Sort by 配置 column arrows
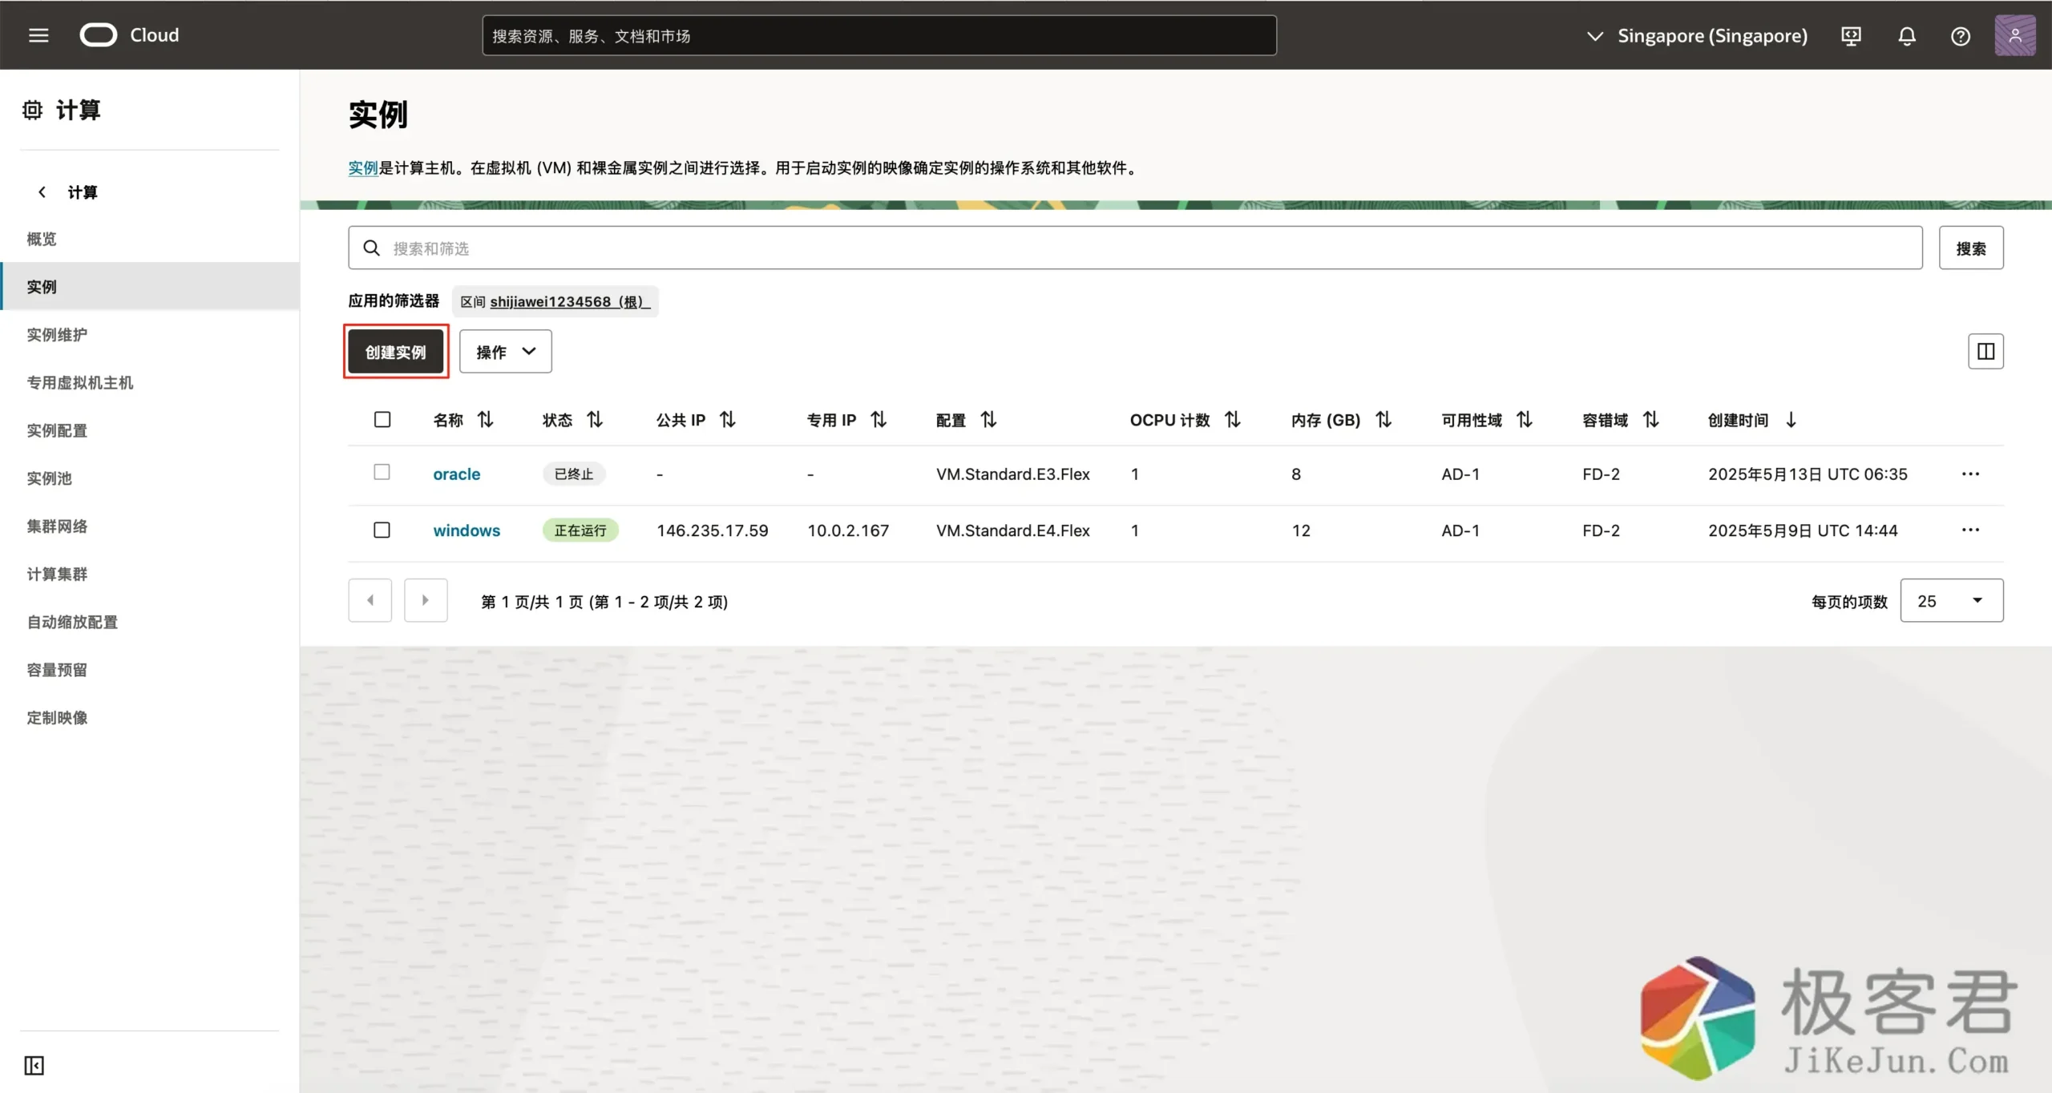Image resolution: width=2052 pixels, height=1093 pixels. 988,419
